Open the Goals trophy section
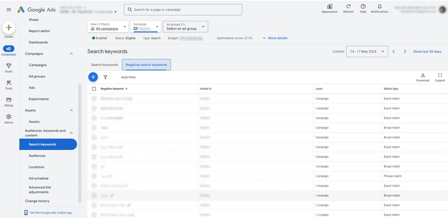This screenshot has height=218, width=448. pos(9,65)
